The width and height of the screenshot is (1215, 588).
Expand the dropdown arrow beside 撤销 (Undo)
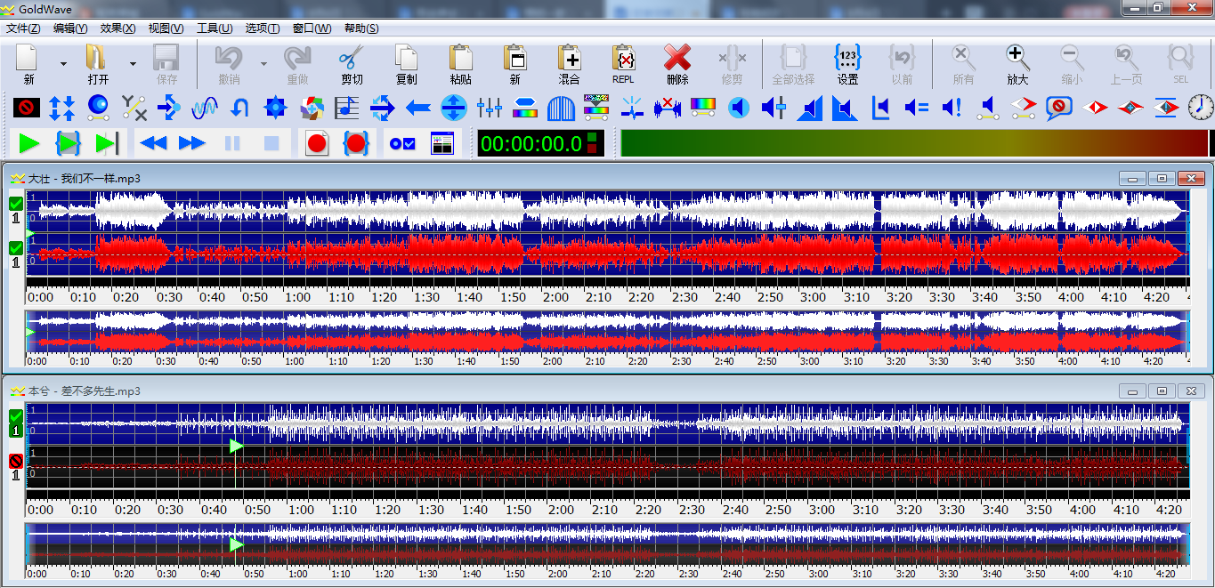pos(263,64)
